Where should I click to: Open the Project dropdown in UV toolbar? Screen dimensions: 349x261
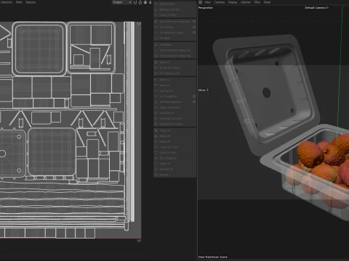(x=122, y=2)
